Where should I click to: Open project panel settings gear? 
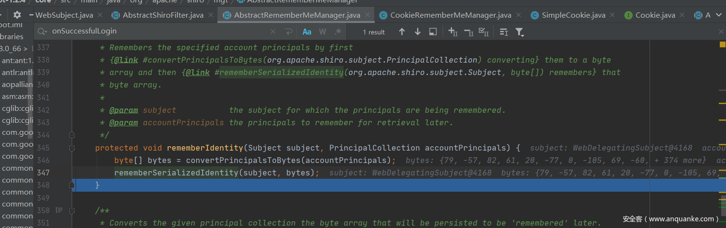point(17,15)
